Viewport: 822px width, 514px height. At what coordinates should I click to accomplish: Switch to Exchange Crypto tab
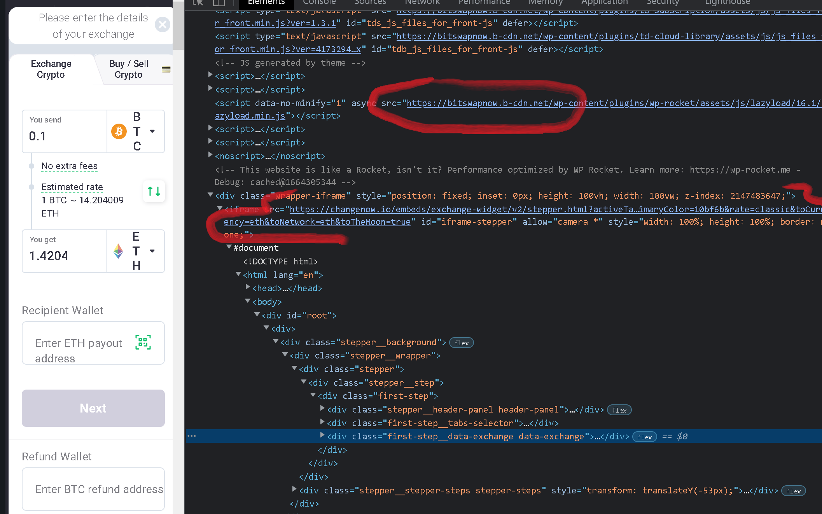pos(51,69)
